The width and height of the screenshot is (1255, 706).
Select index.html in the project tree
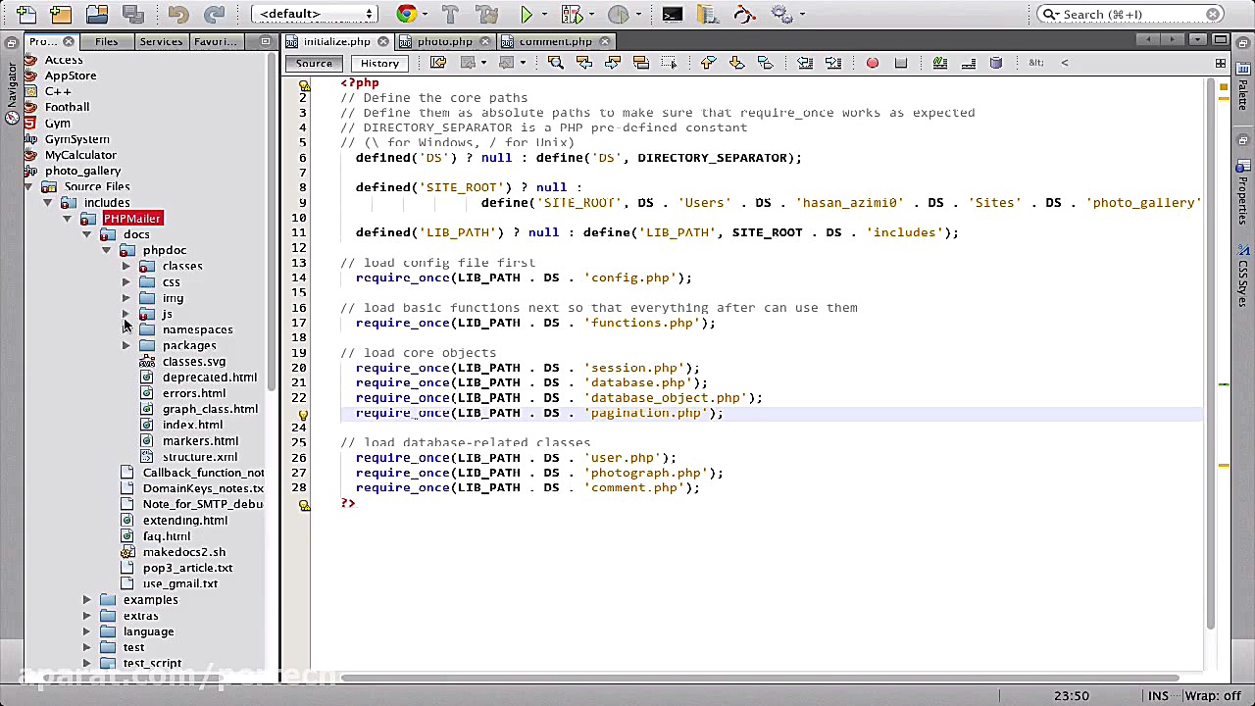192,425
